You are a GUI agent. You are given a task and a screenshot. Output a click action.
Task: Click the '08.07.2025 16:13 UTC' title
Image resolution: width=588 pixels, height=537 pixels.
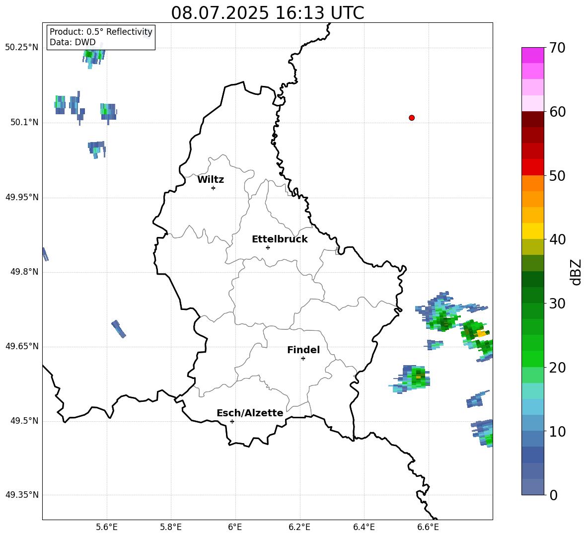[x=267, y=13]
